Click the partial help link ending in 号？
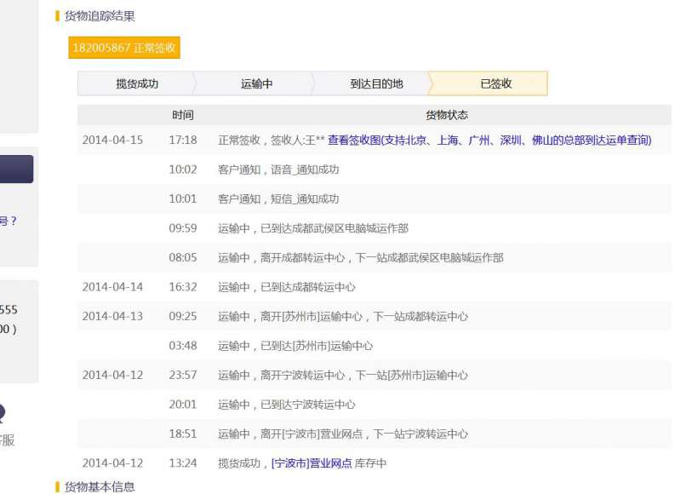This screenshot has height=494, width=681. pyautogui.click(x=8, y=221)
